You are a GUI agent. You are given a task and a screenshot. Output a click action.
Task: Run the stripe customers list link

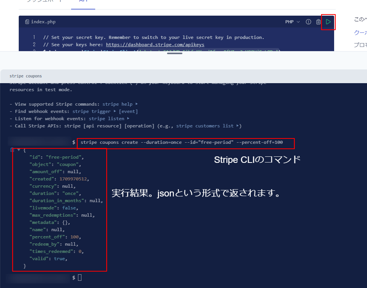click(208, 126)
